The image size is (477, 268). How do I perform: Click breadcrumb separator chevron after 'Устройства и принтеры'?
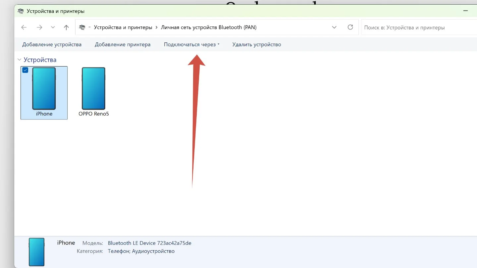157,27
